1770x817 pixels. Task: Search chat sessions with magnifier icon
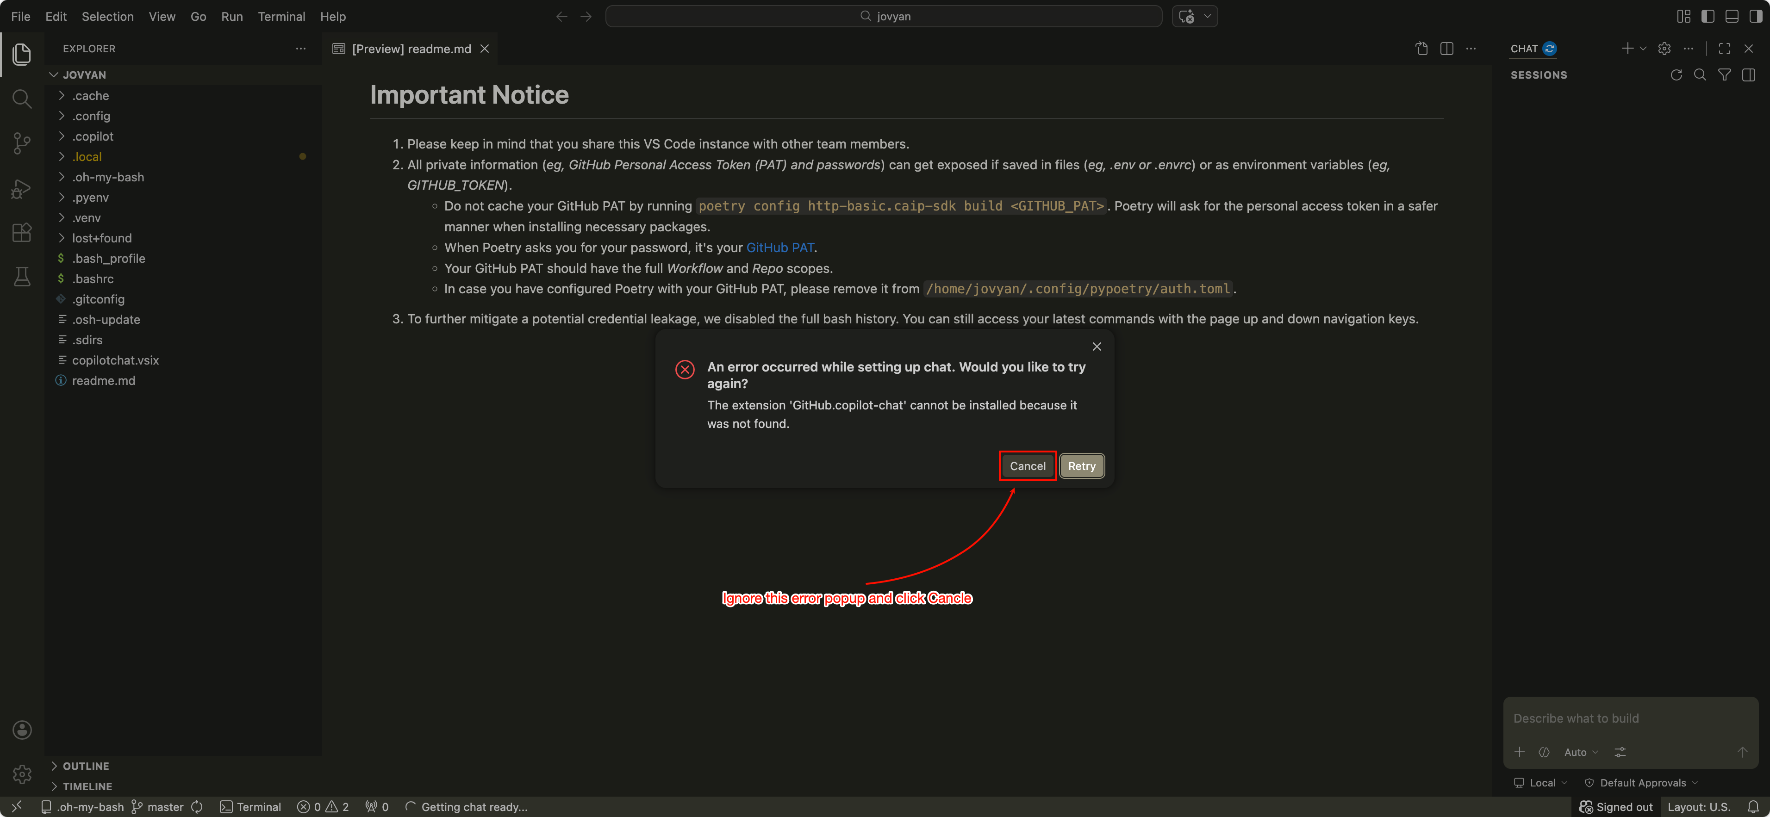(1700, 75)
